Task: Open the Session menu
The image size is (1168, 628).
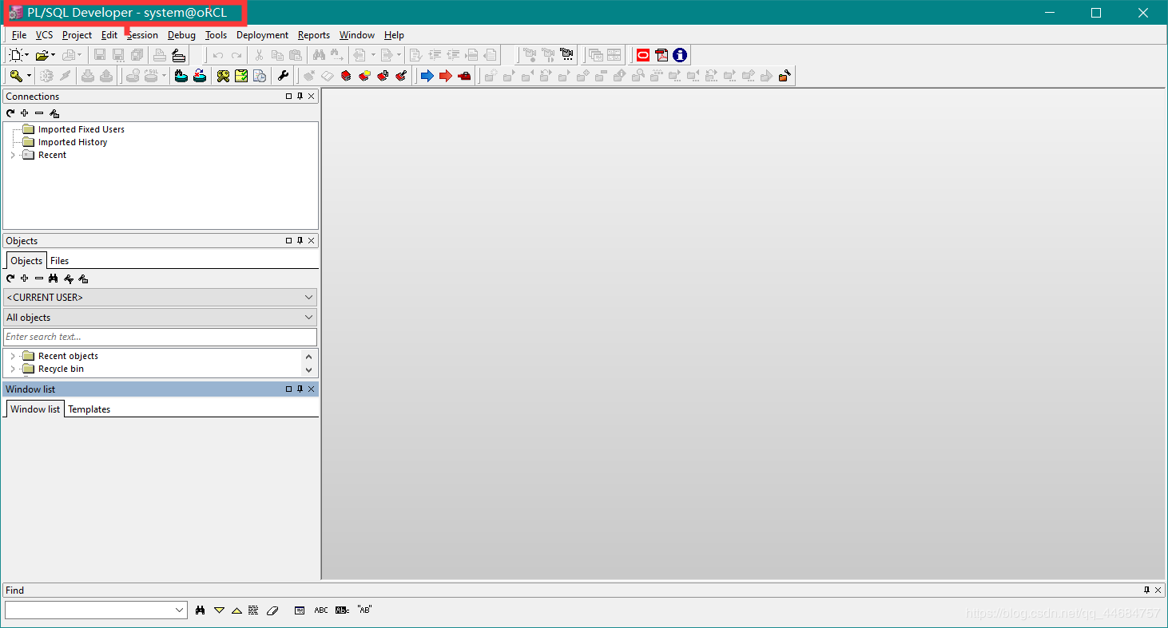Action: 142,35
